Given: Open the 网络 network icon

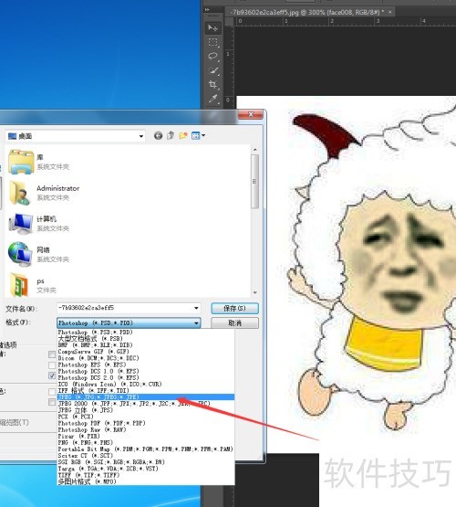Looking at the screenshot, I should click(21, 255).
